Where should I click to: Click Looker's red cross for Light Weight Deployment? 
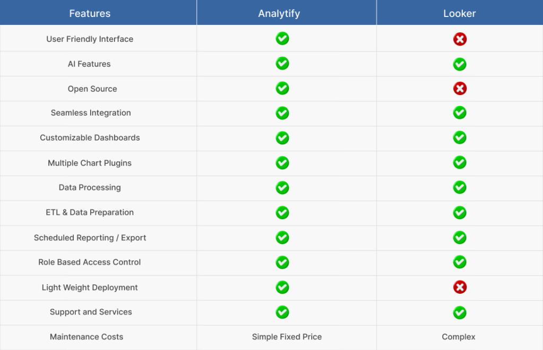tap(460, 287)
